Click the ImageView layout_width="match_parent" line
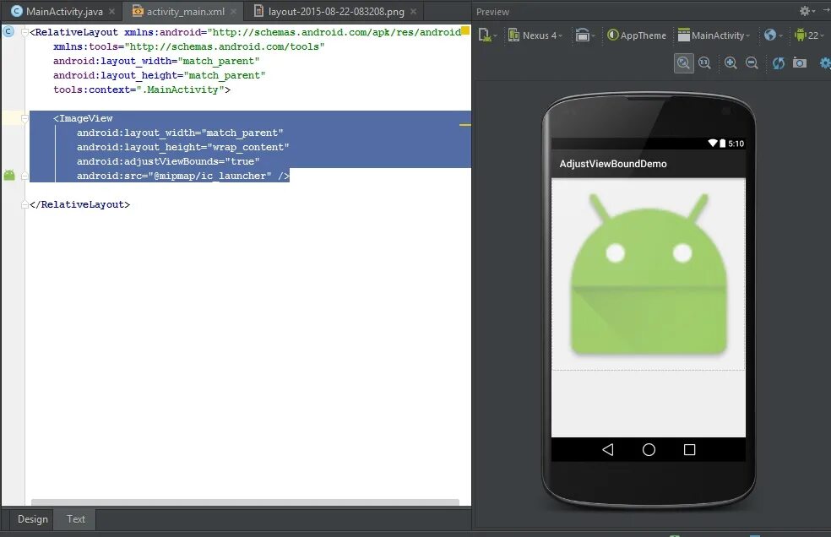The width and height of the screenshot is (831, 537). click(180, 133)
